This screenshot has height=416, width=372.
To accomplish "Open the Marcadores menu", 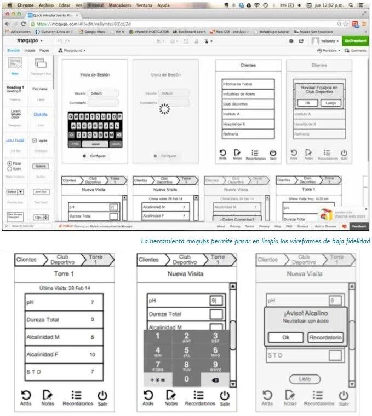I will 120,5.
